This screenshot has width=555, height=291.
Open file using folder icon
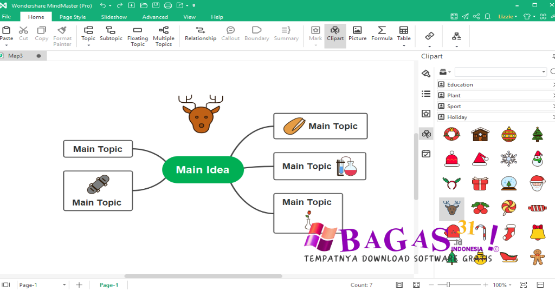(144, 5)
